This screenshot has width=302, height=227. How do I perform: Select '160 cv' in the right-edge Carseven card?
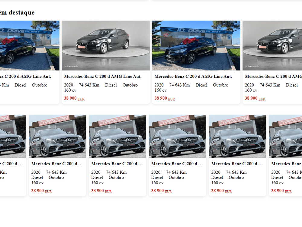(x=277, y=183)
